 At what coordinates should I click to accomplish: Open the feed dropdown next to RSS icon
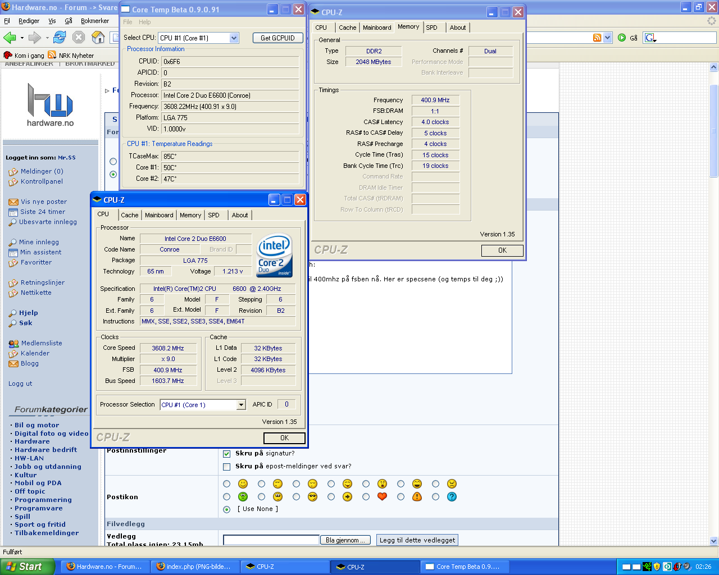point(607,38)
